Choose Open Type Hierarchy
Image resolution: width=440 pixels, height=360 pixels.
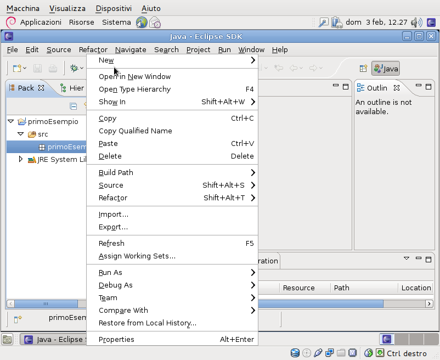(172, 89)
